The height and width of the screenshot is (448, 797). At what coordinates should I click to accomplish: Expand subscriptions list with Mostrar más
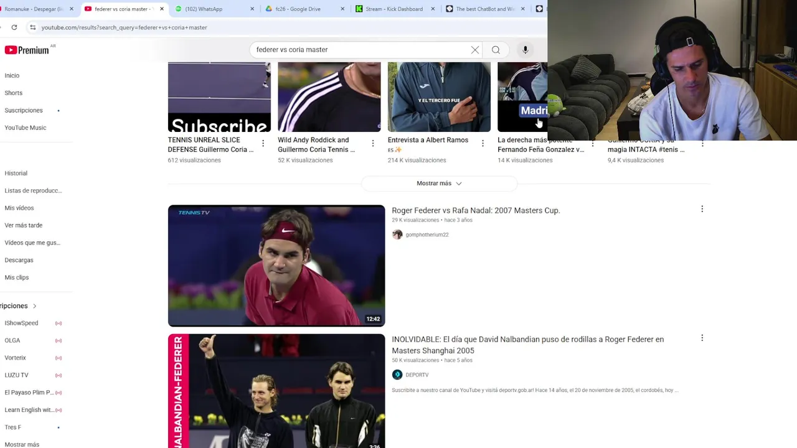pos(22,444)
